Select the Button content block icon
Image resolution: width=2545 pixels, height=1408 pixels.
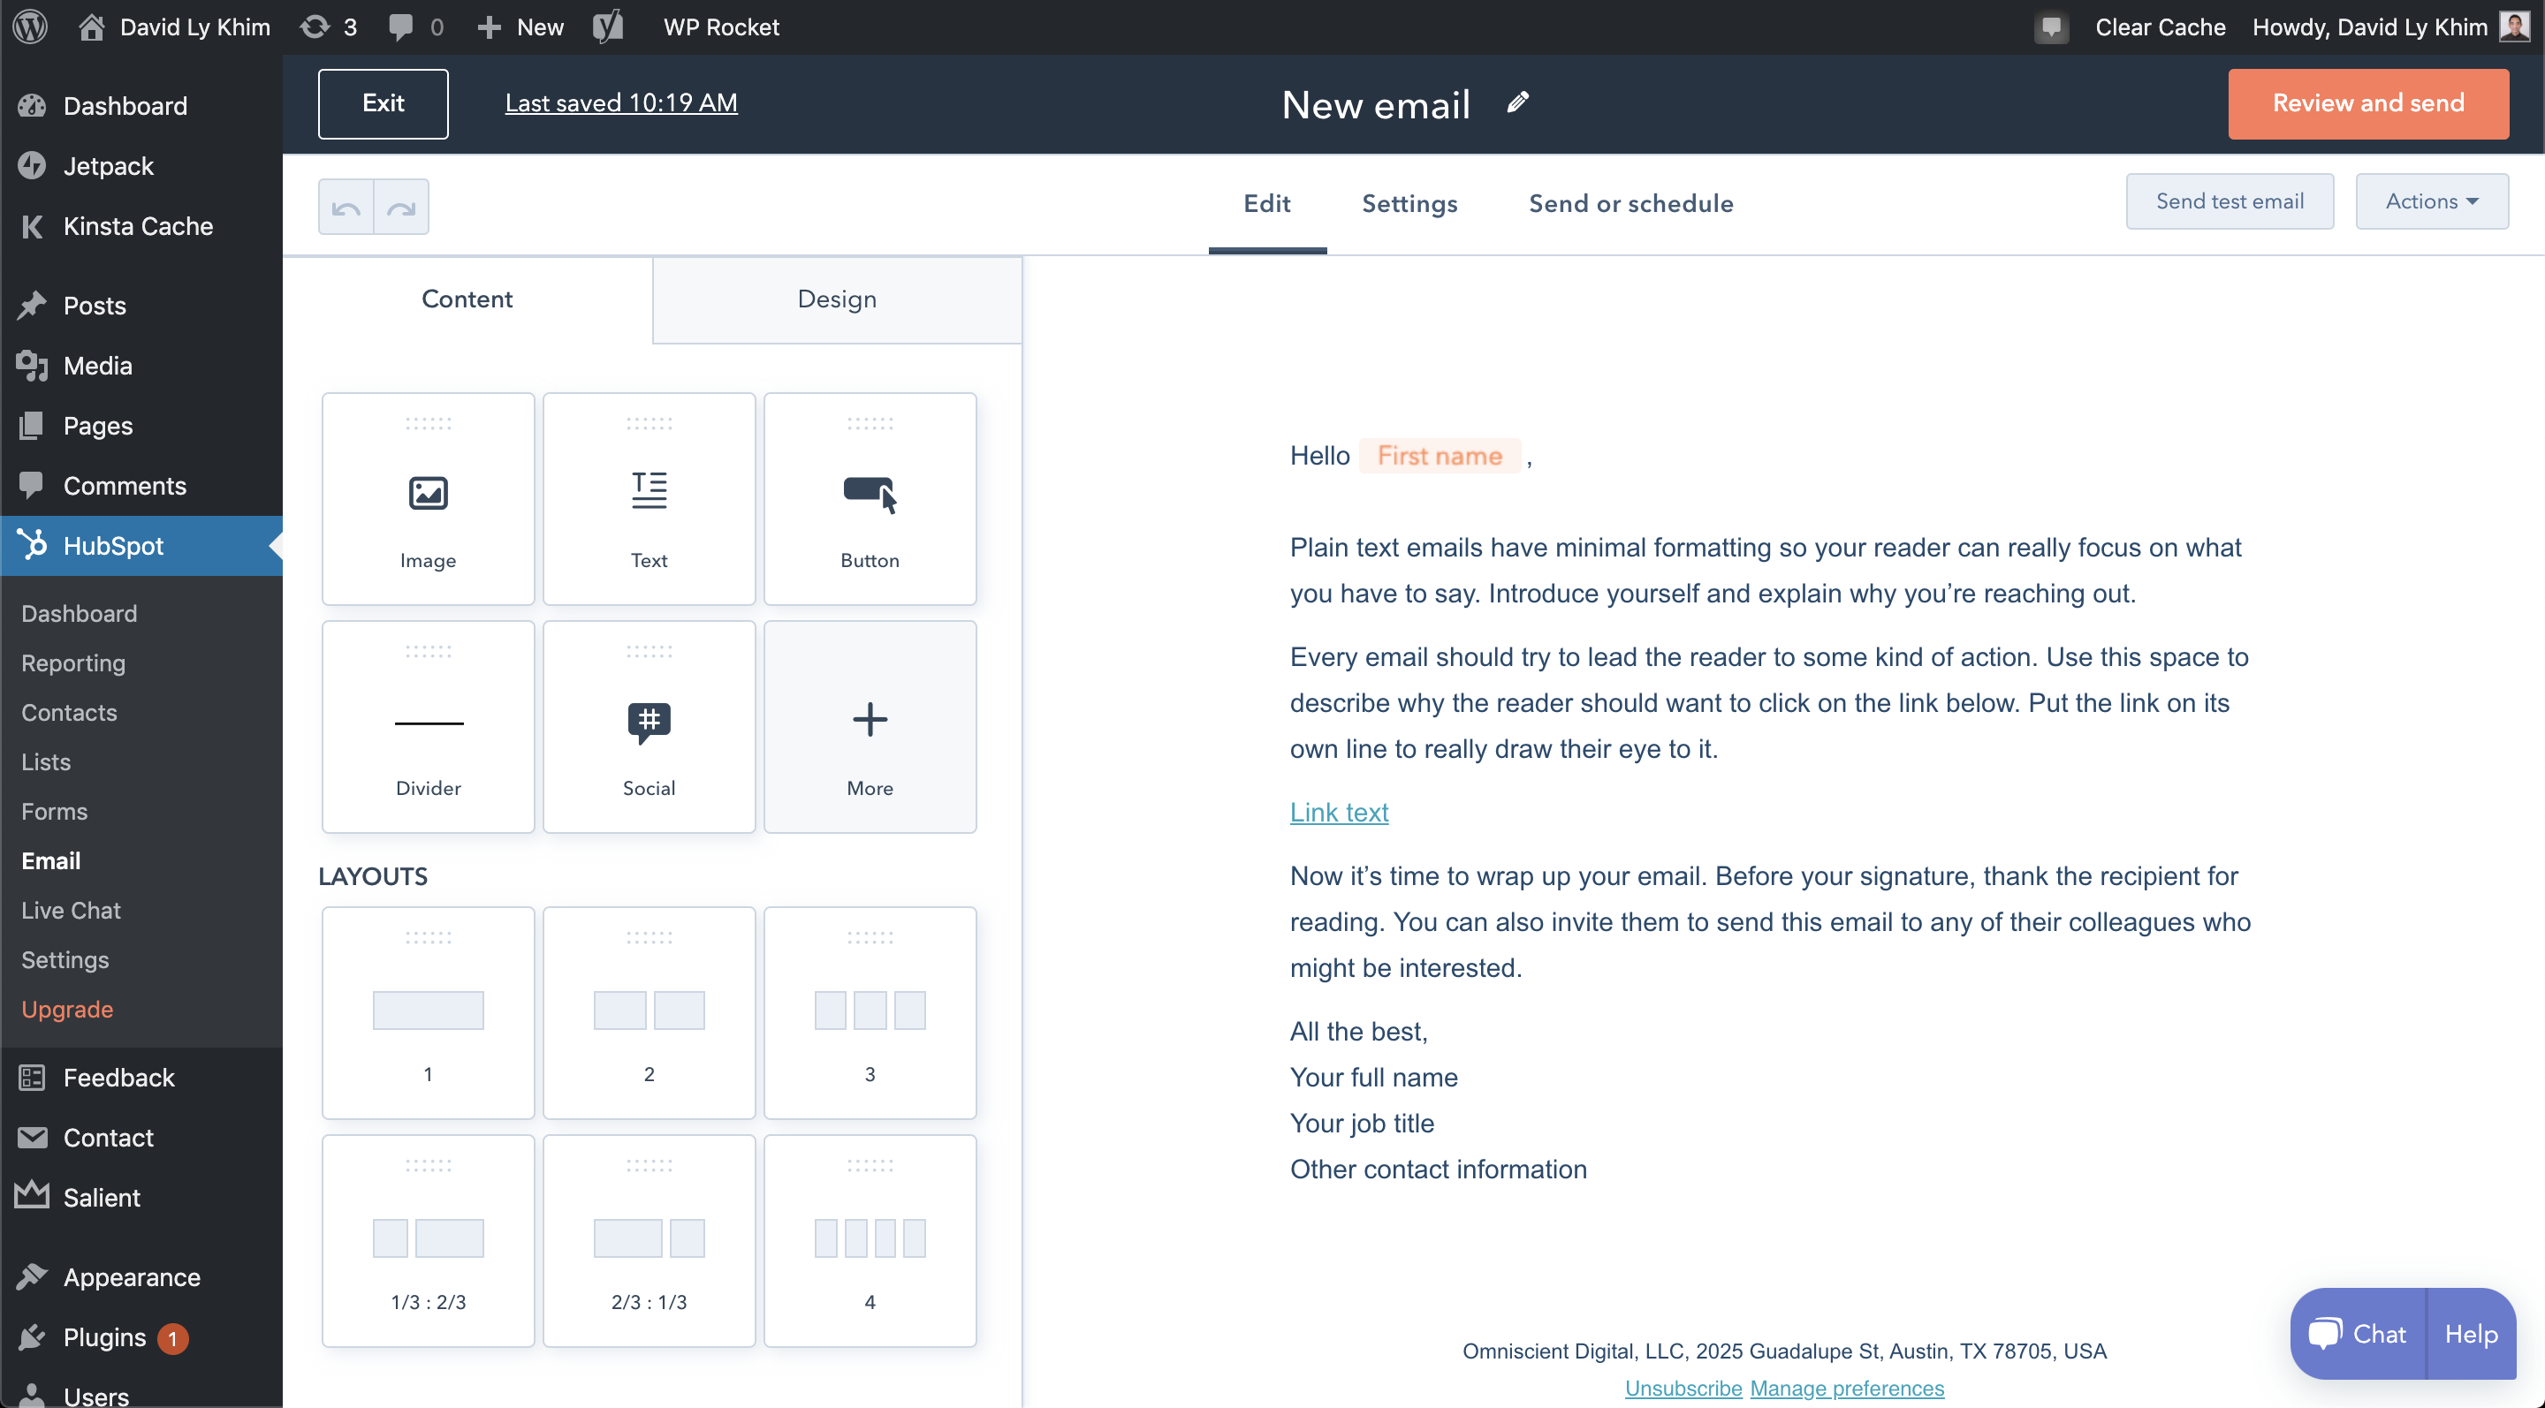coord(867,494)
